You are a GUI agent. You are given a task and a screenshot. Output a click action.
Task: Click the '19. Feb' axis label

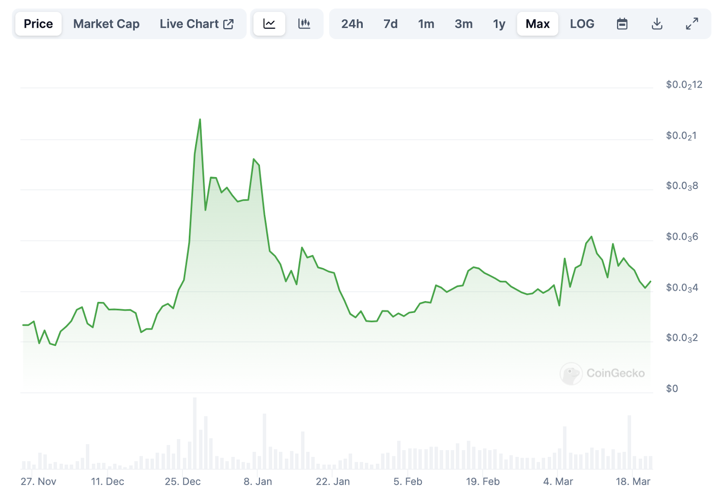pos(483,481)
